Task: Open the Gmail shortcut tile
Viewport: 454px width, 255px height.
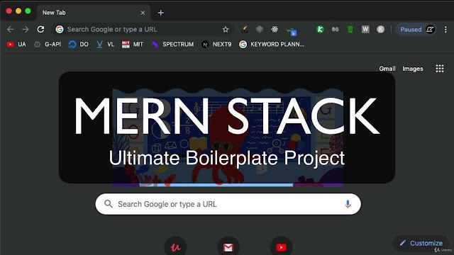Action: 228,247
